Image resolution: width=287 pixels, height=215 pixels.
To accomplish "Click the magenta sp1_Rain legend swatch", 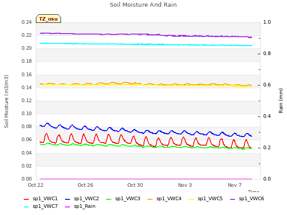I will (x=67, y=207).
